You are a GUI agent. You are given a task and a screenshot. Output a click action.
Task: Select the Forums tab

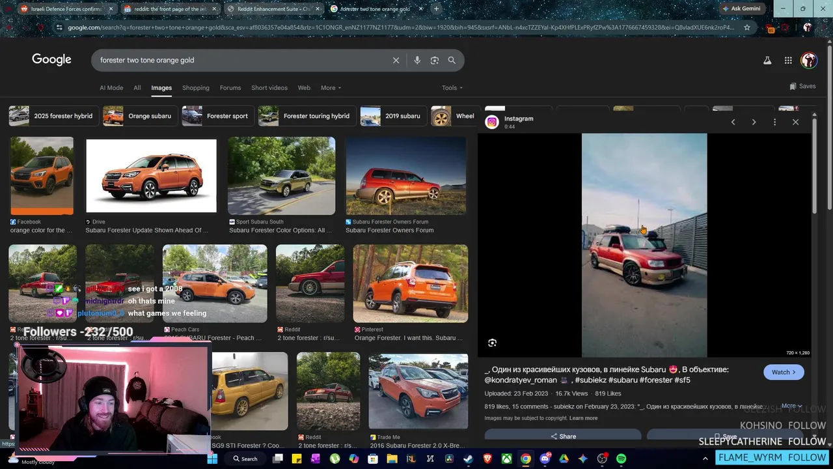230,88
